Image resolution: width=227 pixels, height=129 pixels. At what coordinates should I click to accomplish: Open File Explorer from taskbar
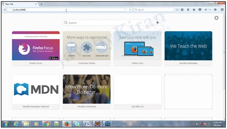pyautogui.click(x=26, y=124)
